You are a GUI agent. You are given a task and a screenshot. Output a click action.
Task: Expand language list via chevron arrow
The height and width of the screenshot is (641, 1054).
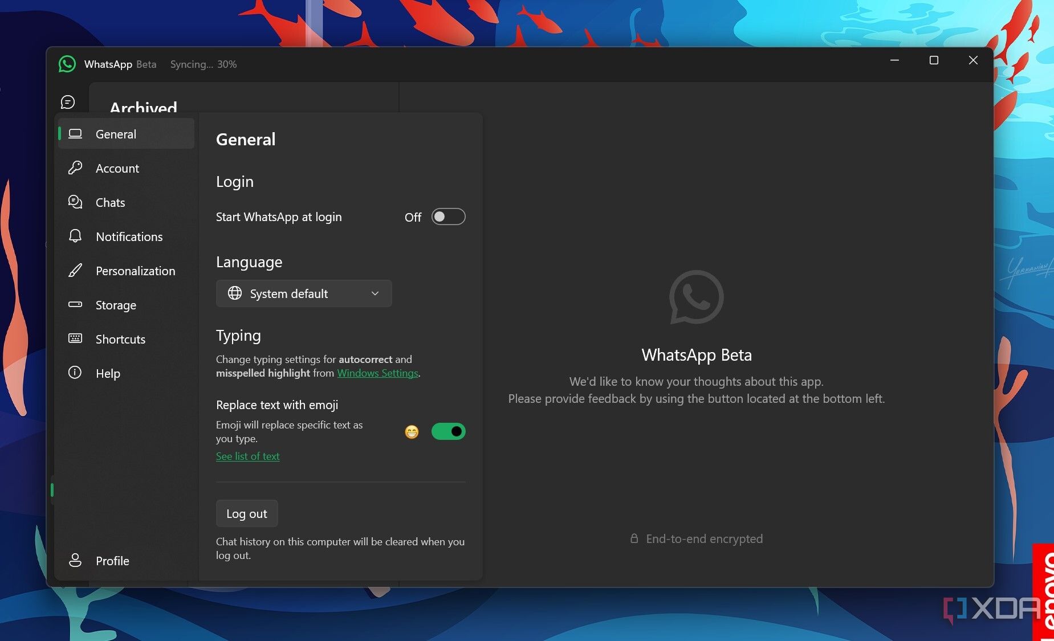[x=375, y=293]
